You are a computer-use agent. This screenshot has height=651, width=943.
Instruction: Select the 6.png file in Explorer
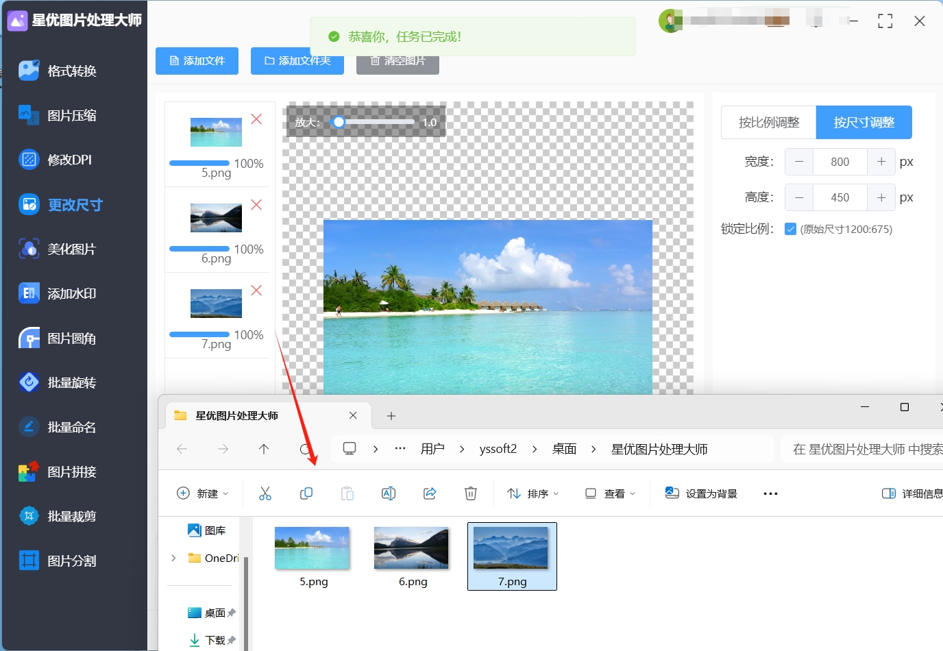pos(413,556)
